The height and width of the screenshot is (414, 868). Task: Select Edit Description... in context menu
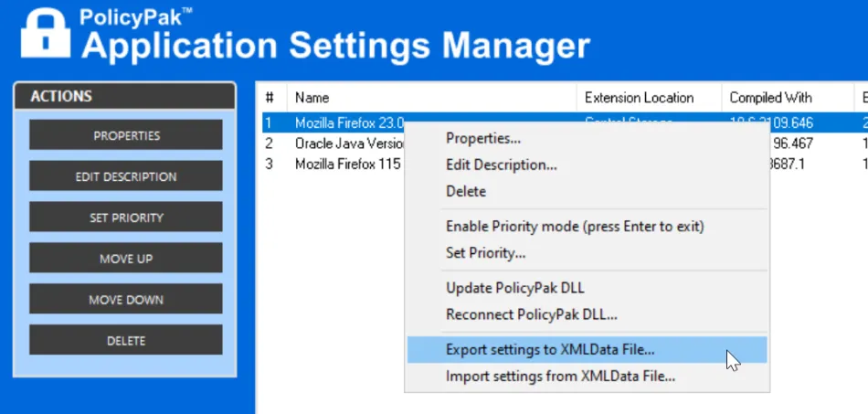coord(502,165)
